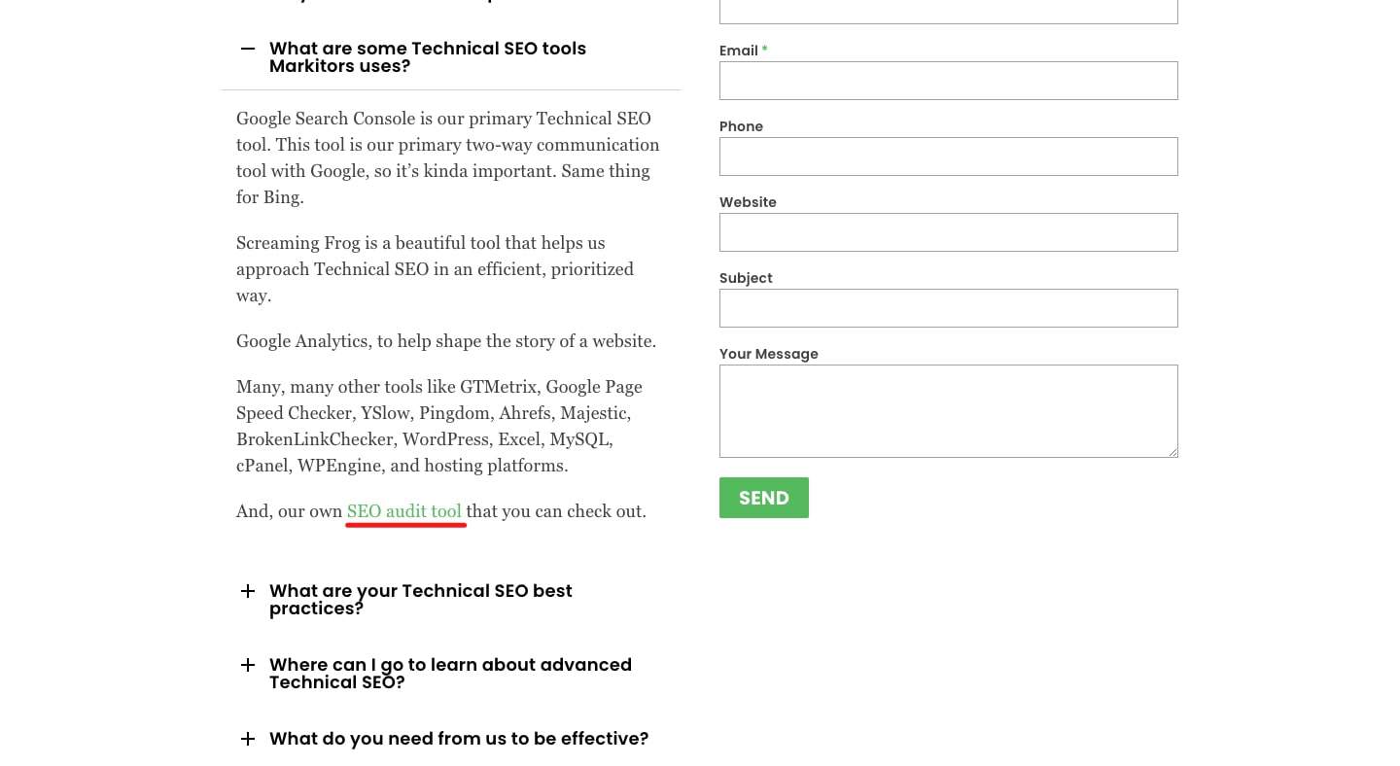This screenshot has height=766, width=1400.
Task: Click into the Phone input field
Action: [x=948, y=157]
